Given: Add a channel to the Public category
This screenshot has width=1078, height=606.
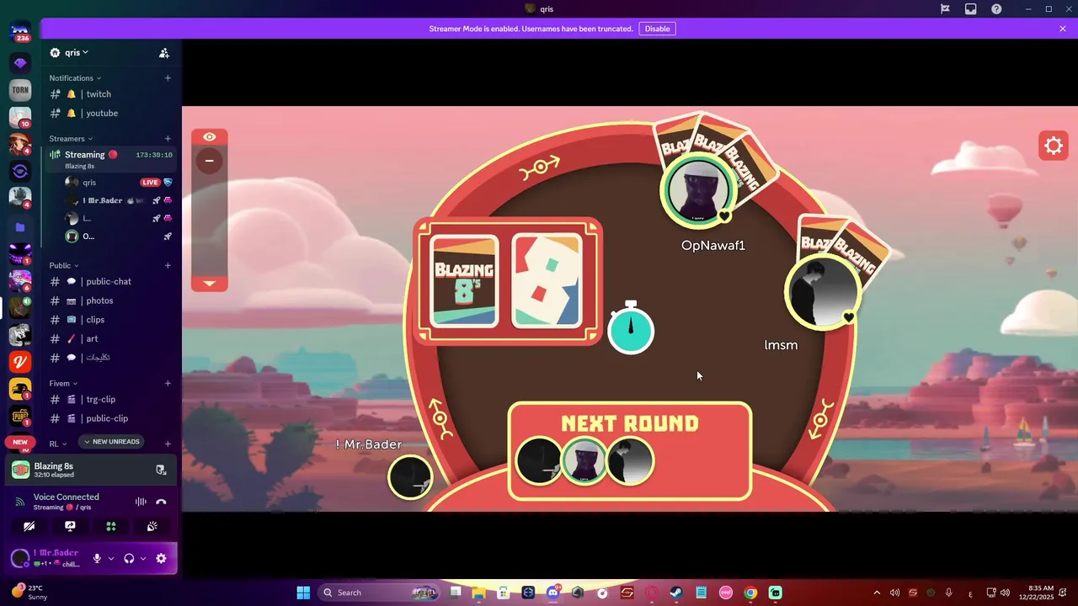Looking at the screenshot, I should [168, 266].
